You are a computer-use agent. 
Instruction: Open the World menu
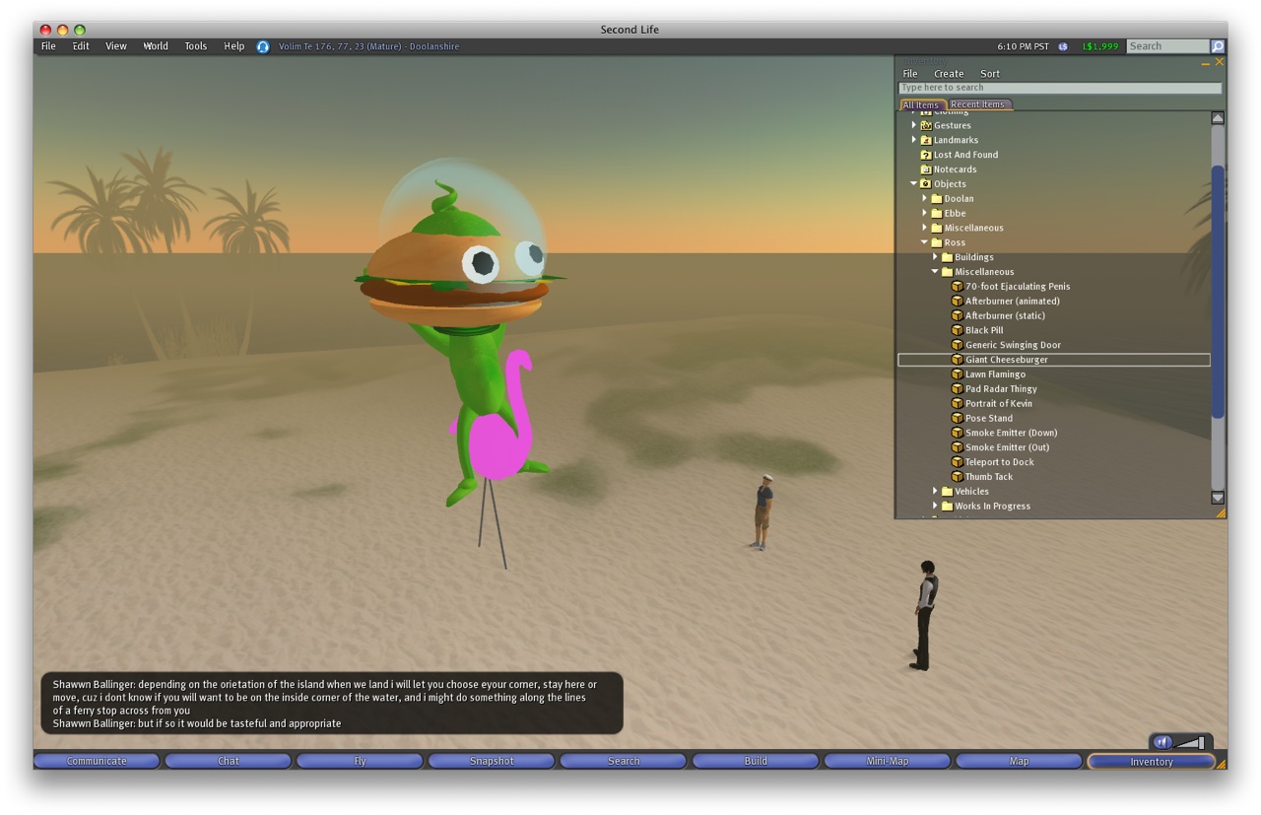[156, 46]
